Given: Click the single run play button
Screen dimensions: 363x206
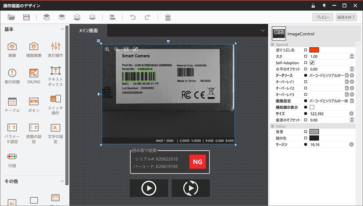Looking at the screenshot, I should (x=149, y=188).
